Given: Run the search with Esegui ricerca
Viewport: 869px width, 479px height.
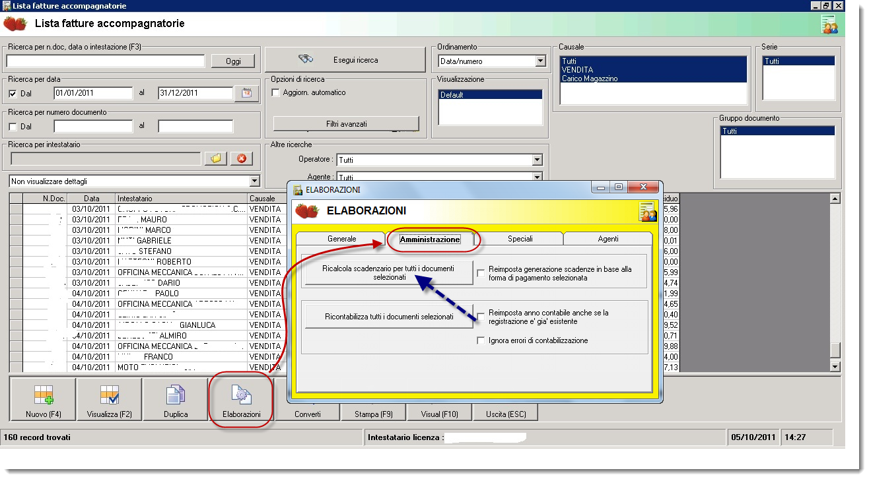Looking at the screenshot, I should click(345, 59).
